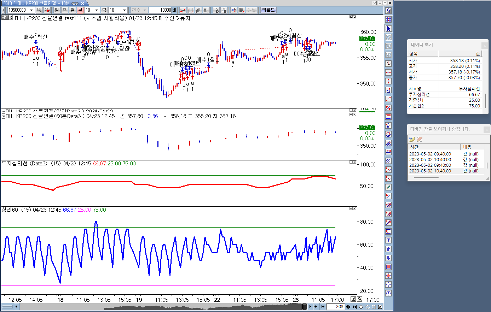
Task: Click the magnifier search icon beside symbol code
Action: click(39, 10)
